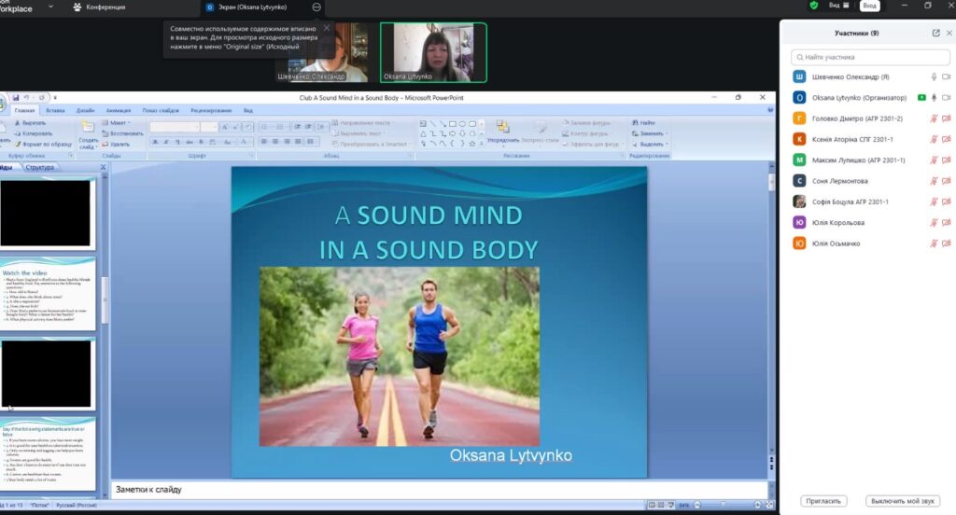
Task: Click the Удалить (Delete) slide icon
Action: coord(105,145)
